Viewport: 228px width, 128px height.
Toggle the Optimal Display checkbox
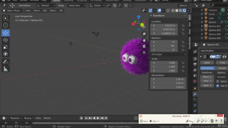218,81
